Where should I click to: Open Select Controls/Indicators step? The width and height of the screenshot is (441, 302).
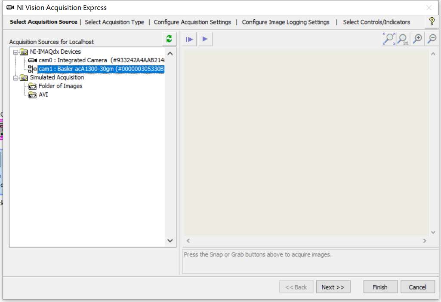[376, 22]
